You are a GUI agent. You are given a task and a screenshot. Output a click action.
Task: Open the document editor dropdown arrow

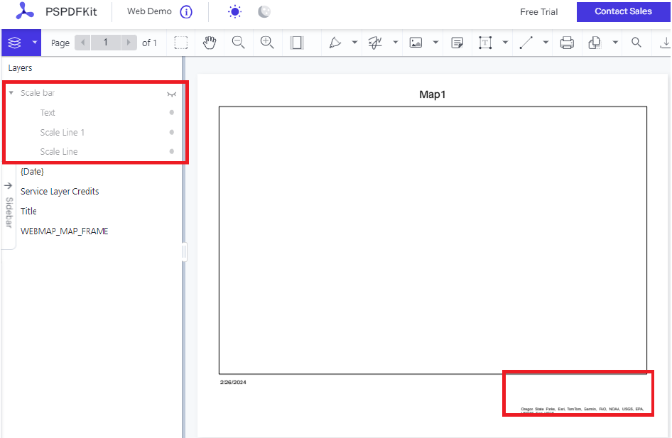(x=615, y=43)
